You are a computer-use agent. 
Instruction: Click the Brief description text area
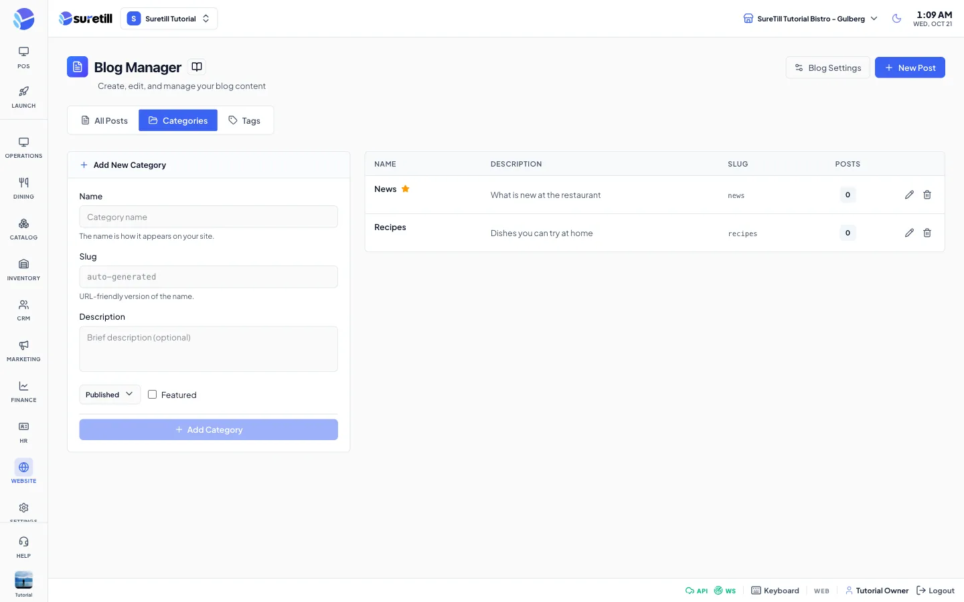[x=209, y=349]
